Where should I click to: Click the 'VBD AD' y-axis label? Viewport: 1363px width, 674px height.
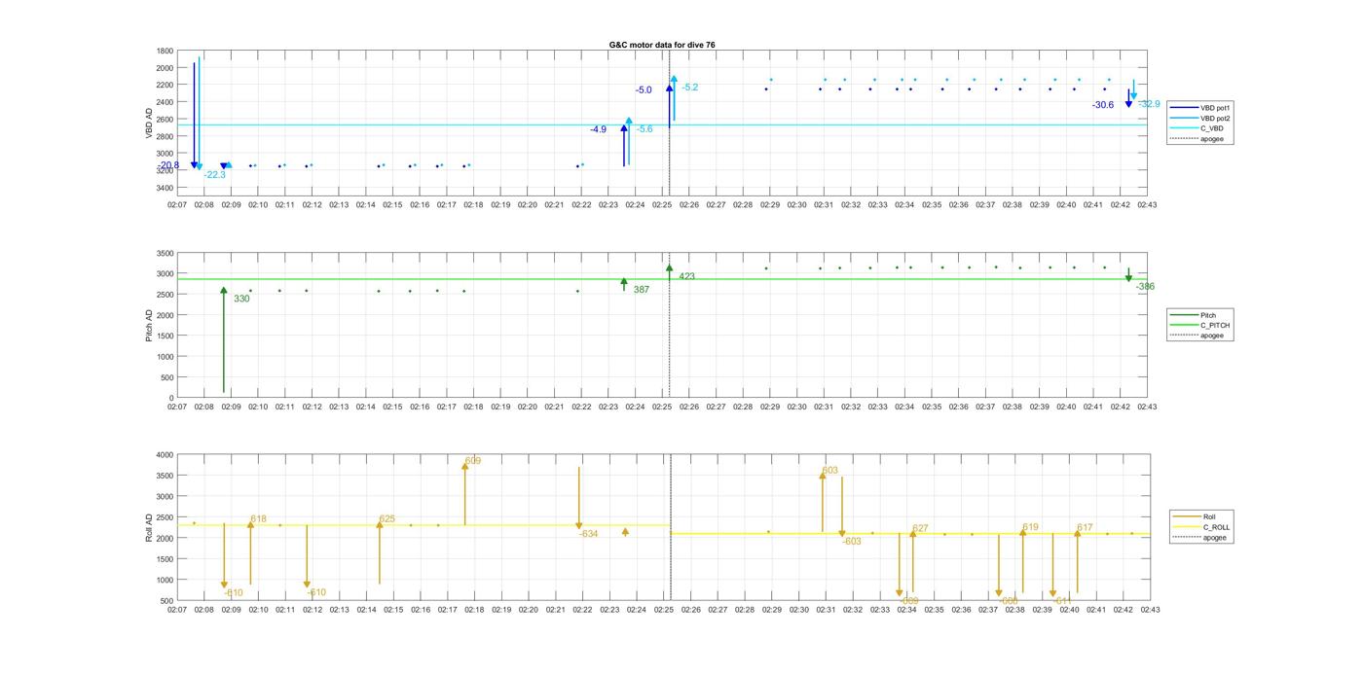click(x=149, y=124)
